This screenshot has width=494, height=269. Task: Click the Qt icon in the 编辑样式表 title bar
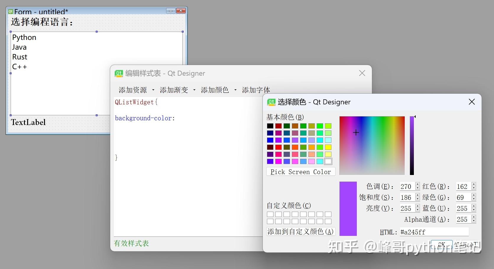click(x=119, y=73)
